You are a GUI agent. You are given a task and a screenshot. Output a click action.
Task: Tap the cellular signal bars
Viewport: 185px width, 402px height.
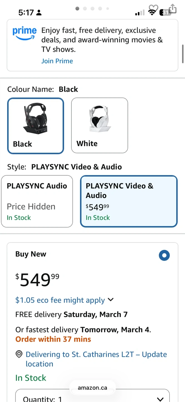[x=140, y=13]
